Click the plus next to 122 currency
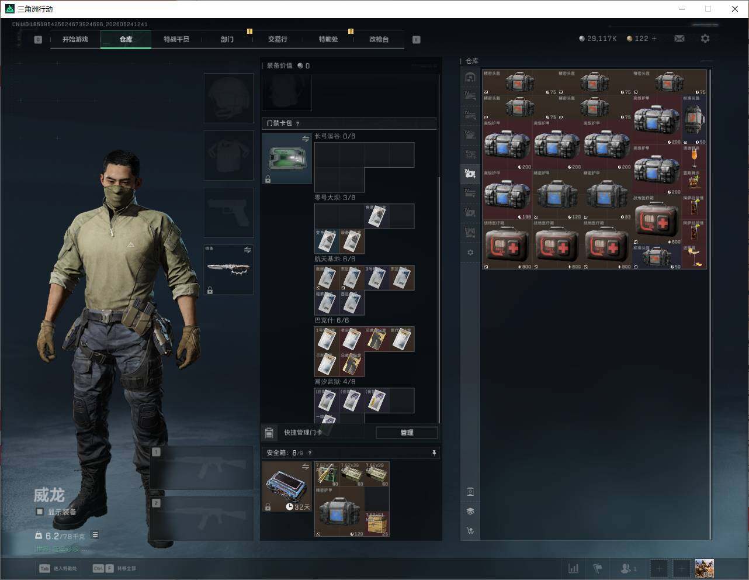Viewport: 749px width, 580px height. click(654, 39)
